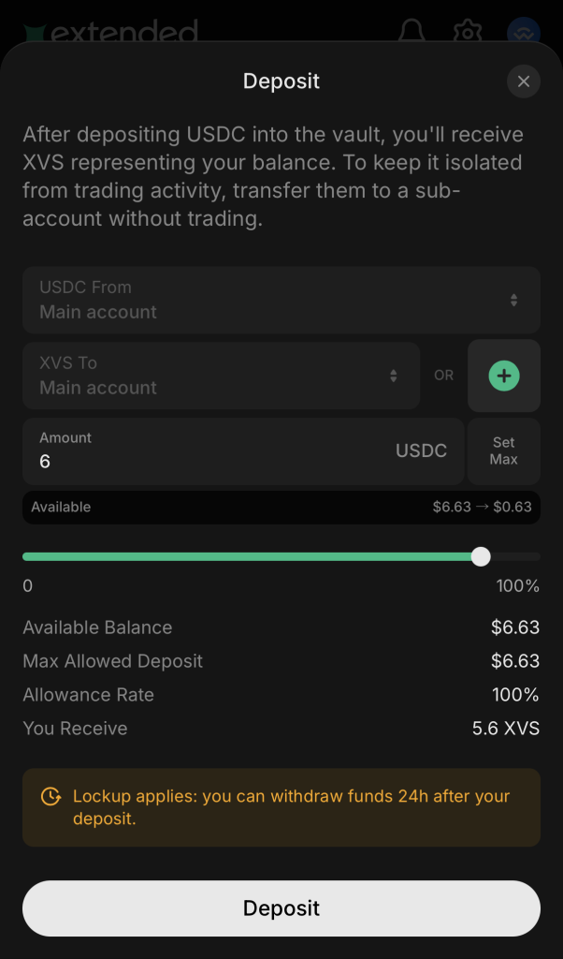Click the lockup clock warning icon

click(51, 797)
